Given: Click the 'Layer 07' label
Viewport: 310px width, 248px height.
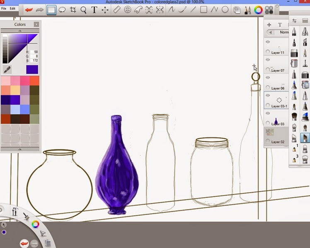Looking at the screenshot, I should [278, 71].
